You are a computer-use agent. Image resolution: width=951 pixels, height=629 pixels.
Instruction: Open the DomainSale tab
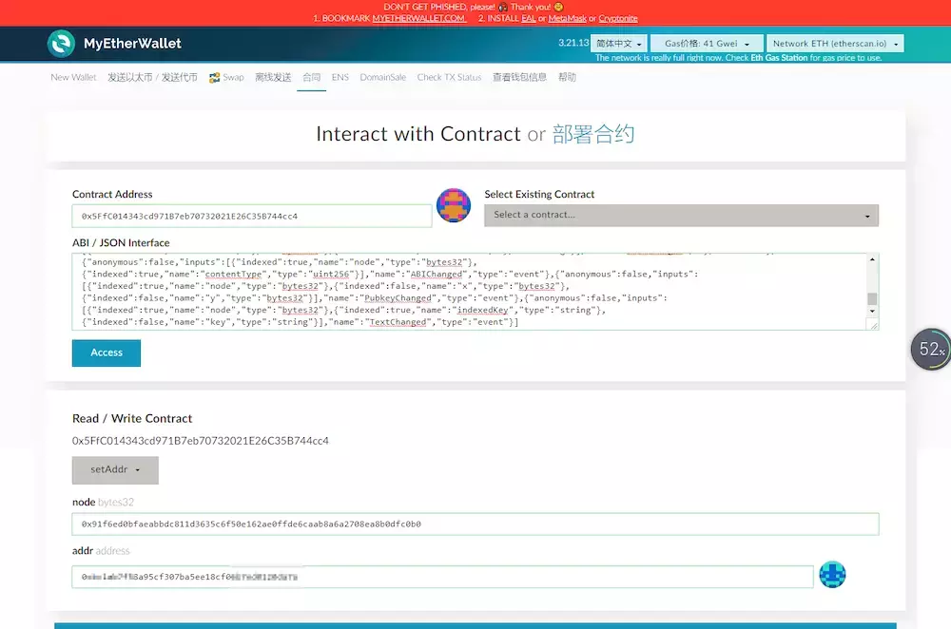382,78
